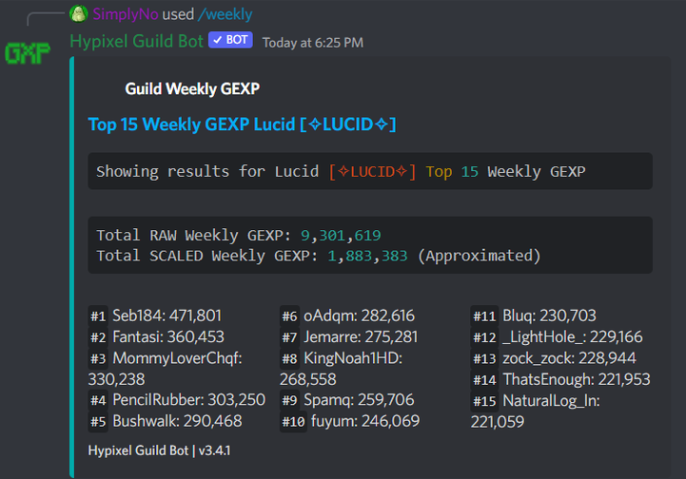Click the 1,883,383 scaled GEXP value
This screenshot has height=479, width=686.
pyautogui.click(x=367, y=256)
